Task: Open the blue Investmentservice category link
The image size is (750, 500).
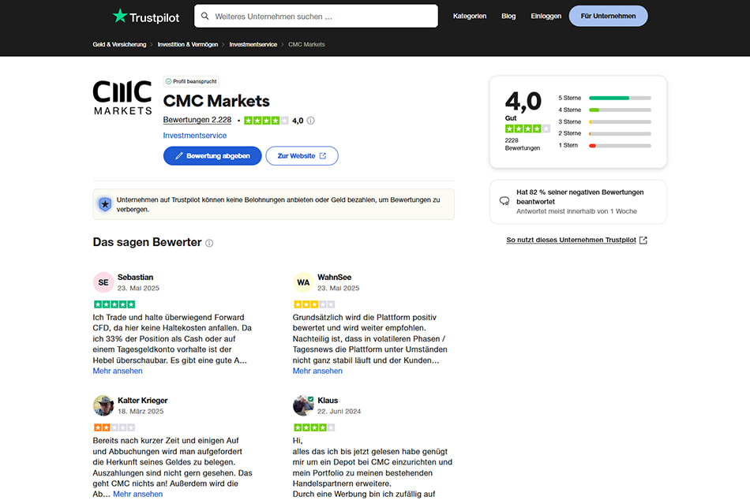Action: (195, 136)
